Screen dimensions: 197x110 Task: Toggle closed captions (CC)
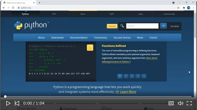(171, 103)
